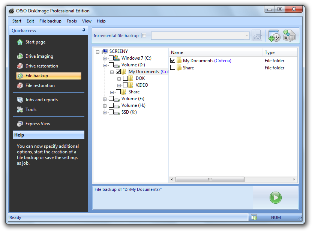Viewport: 312px width, 231px height.
Task: Open the Start menu
Action: click(17, 21)
